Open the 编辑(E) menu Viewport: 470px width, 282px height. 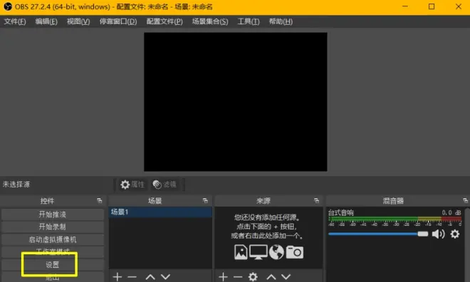[x=46, y=21]
